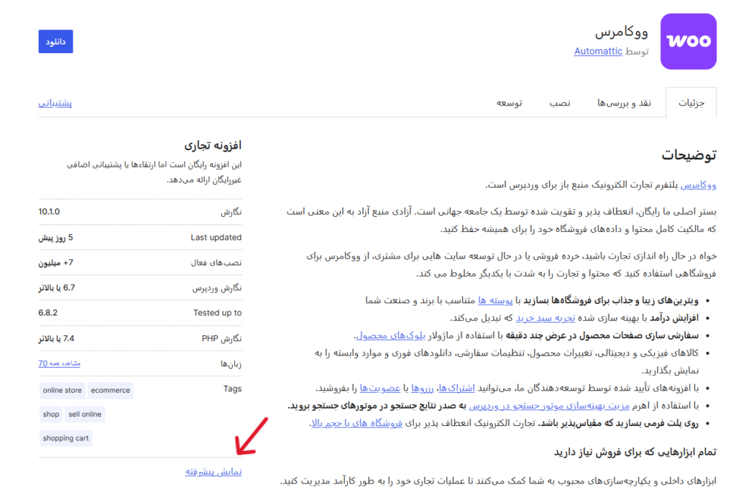Image resolution: width=736 pixels, height=492 pixels.
Task: Click the blue دانلود download button
Action: click(x=55, y=41)
